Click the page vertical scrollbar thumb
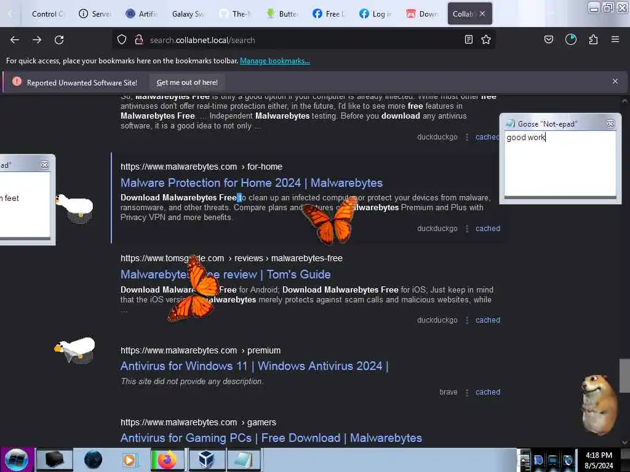 (x=624, y=376)
